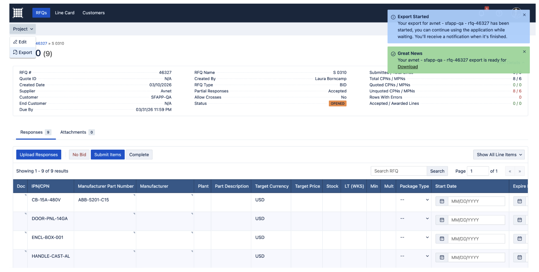Go to previous results page arrow

(x=510, y=171)
